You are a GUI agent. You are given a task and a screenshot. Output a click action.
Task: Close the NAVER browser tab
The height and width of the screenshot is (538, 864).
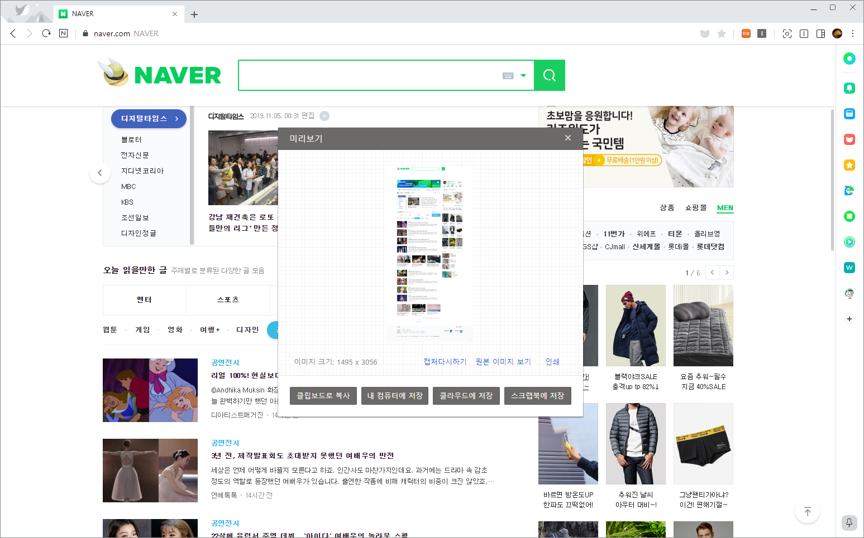(175, 14)
